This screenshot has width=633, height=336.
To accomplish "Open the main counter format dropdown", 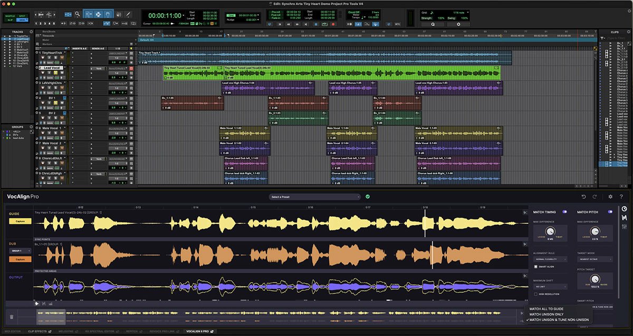I will [x=183, y=16].
